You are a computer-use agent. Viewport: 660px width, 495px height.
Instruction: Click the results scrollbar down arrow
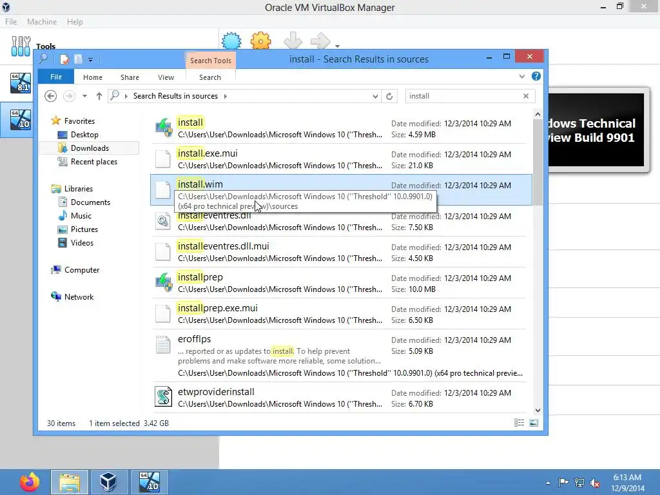click(538, 411)
